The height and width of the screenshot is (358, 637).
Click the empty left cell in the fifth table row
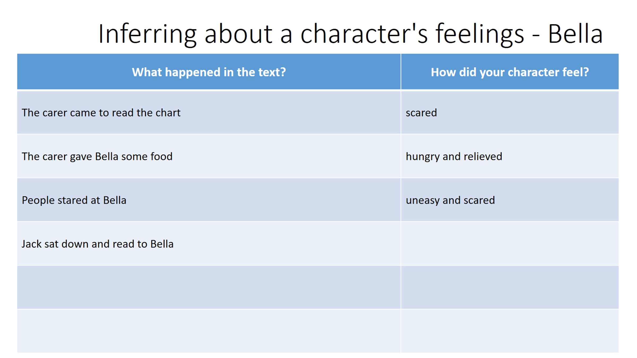pyautogui.click(x=209, y=287)
